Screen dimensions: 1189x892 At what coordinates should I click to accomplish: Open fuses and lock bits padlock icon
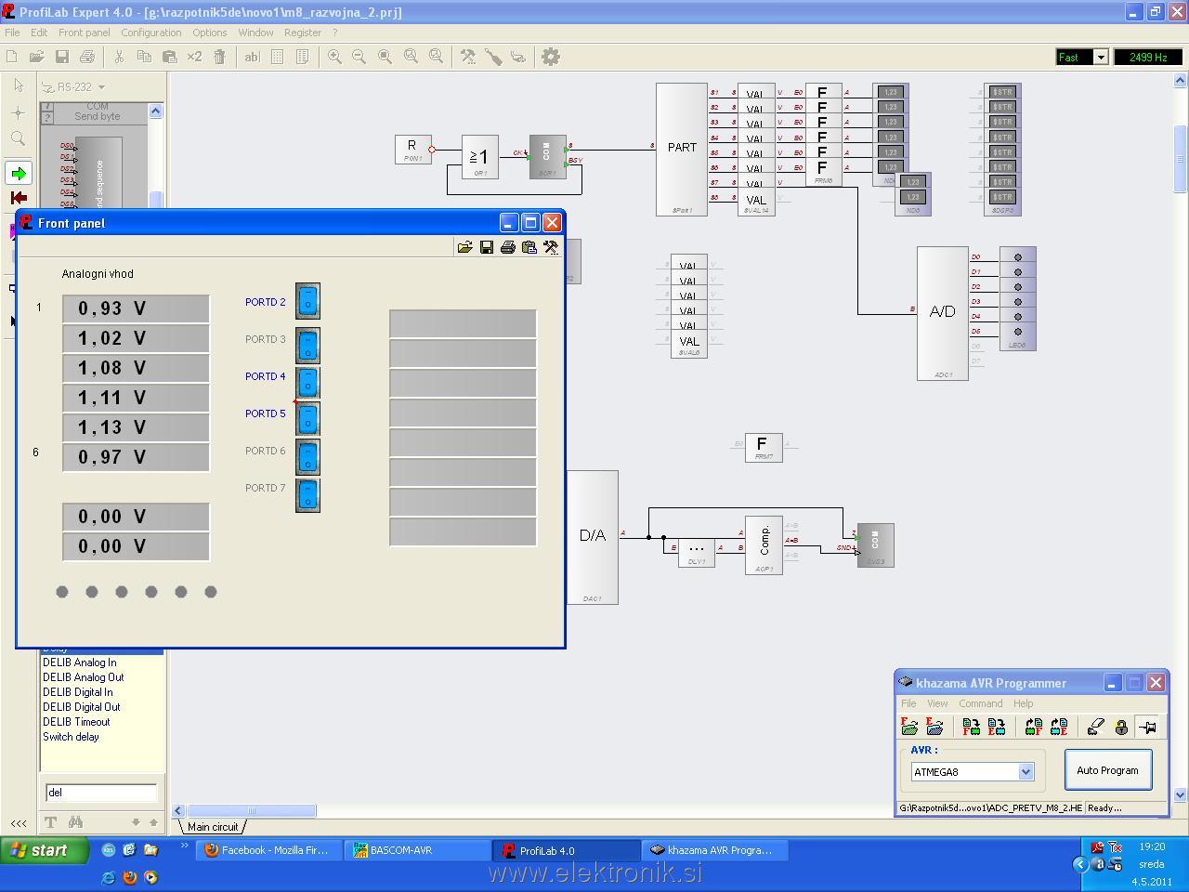(x=1121, y=727)
